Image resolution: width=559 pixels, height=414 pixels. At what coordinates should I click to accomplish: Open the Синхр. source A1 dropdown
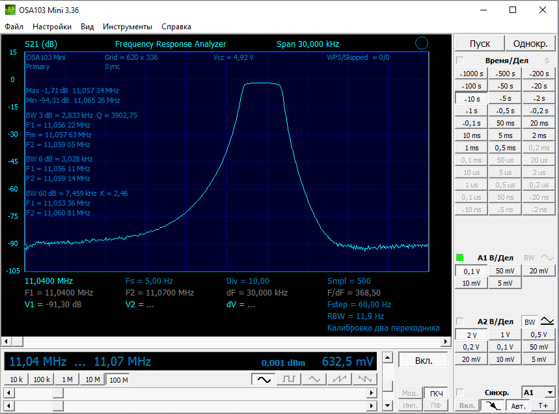(550, 393)
